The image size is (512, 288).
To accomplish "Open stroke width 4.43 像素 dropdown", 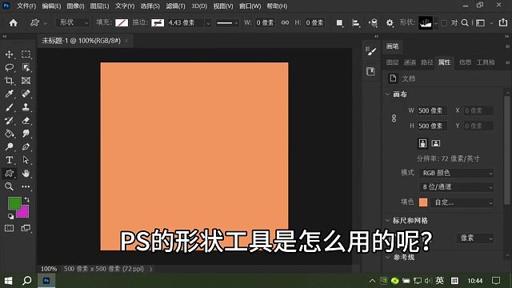I will (208, 23).
